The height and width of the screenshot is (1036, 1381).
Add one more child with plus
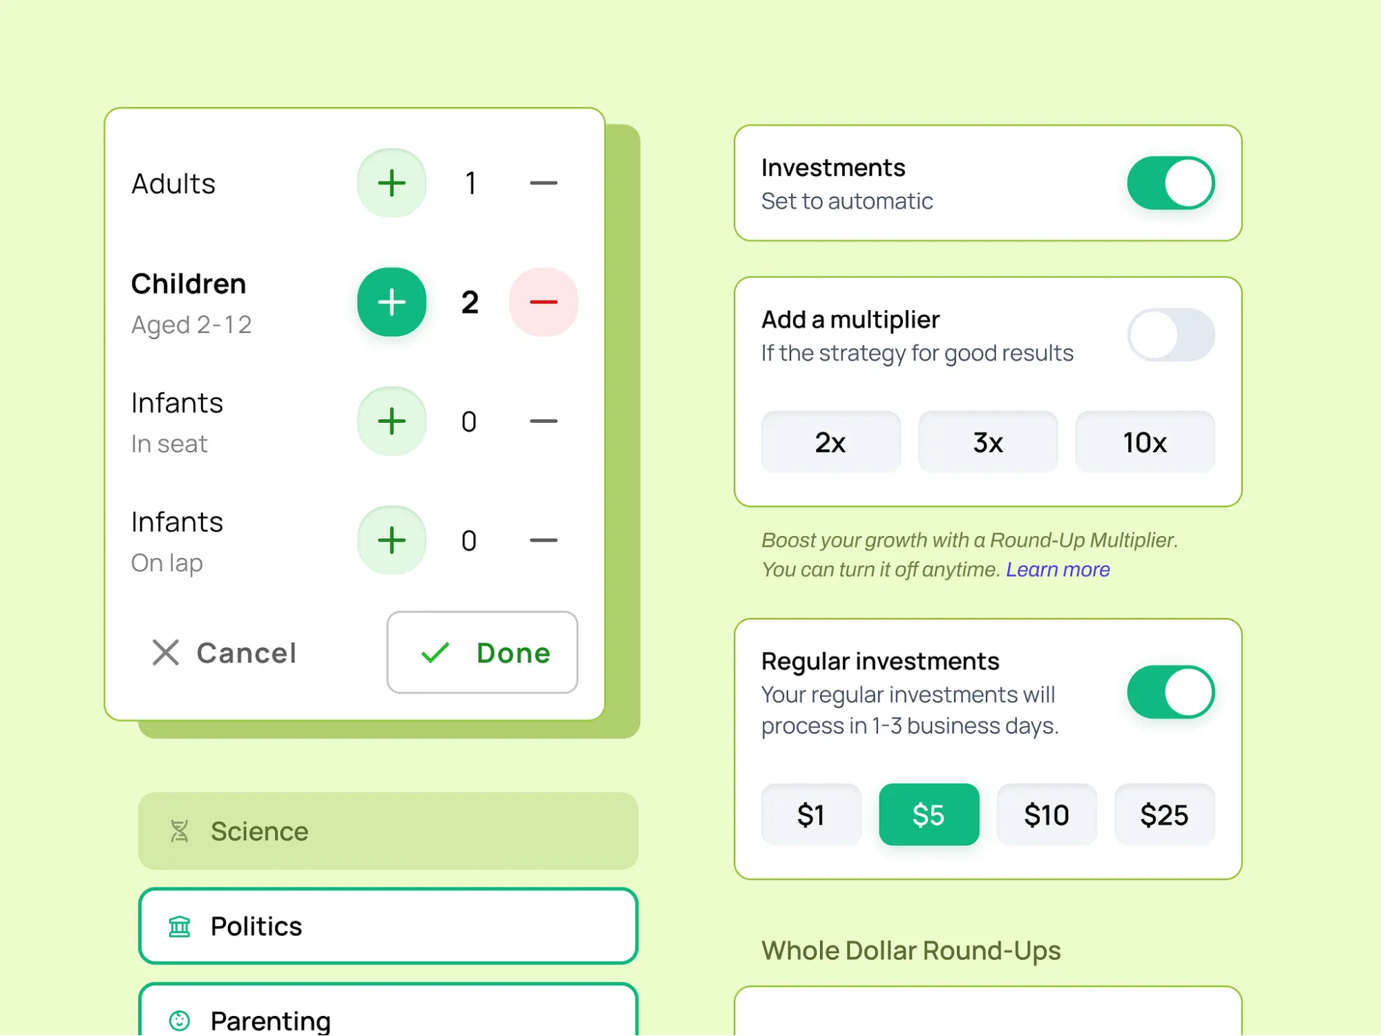(x=391, y=302)
